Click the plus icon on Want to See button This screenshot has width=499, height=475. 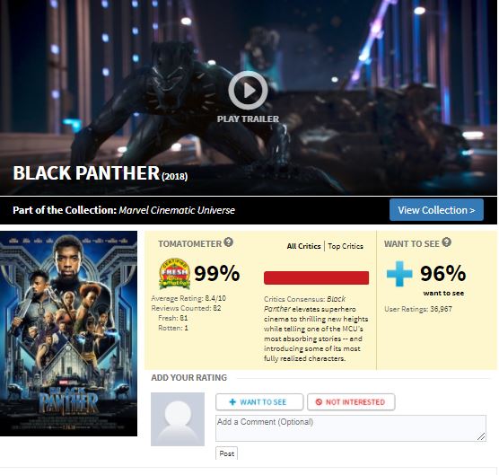pos(232,402)
